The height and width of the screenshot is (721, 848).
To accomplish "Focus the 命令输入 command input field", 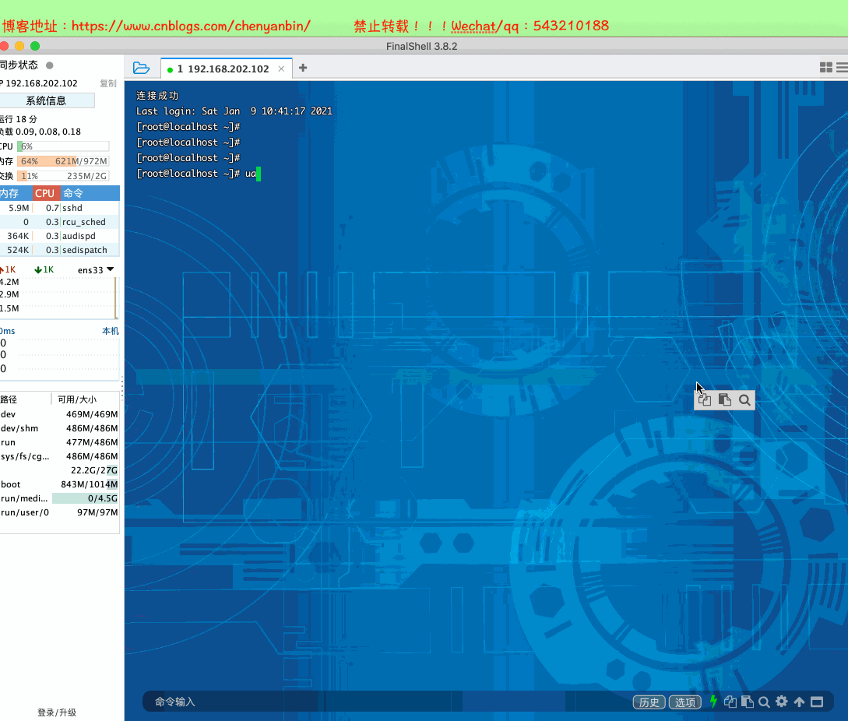I will coord(387,702).
